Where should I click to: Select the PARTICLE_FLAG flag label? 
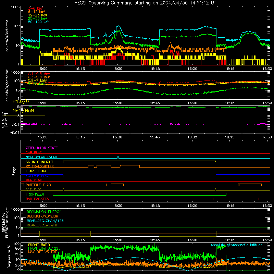coord(38,185)
